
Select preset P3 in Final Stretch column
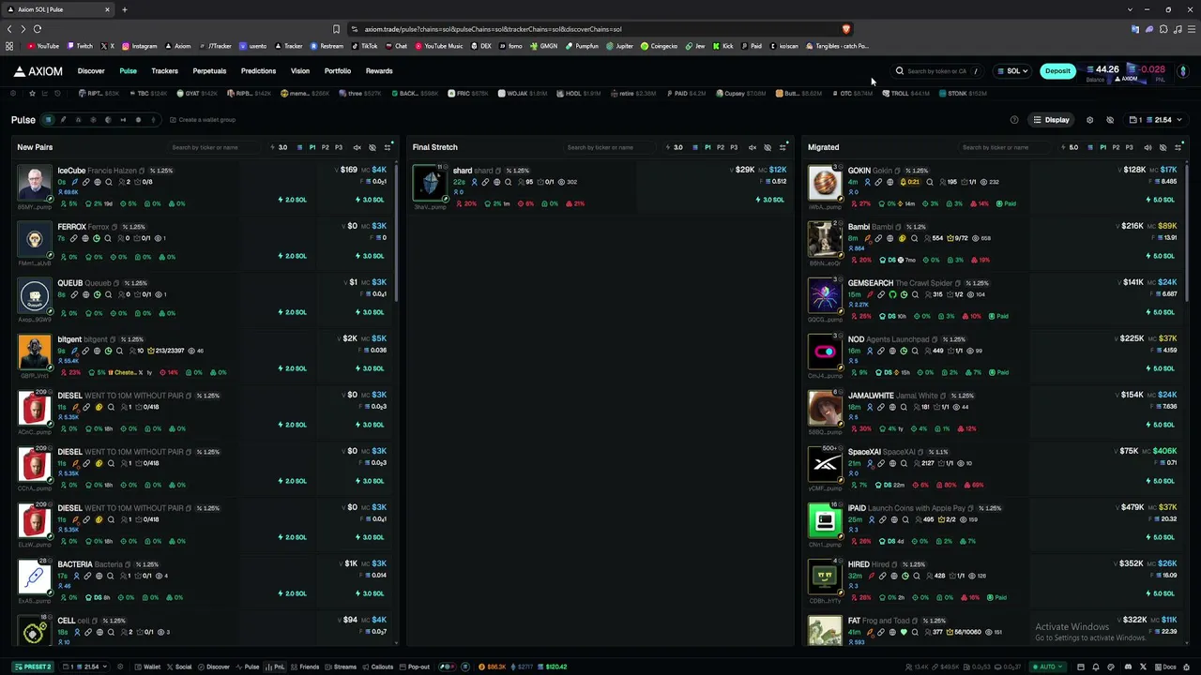click(x=734, y=147)
